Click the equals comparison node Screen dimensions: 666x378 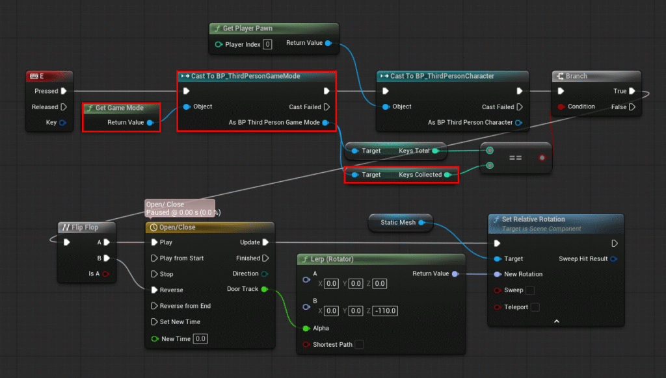(x=515, y=157)
